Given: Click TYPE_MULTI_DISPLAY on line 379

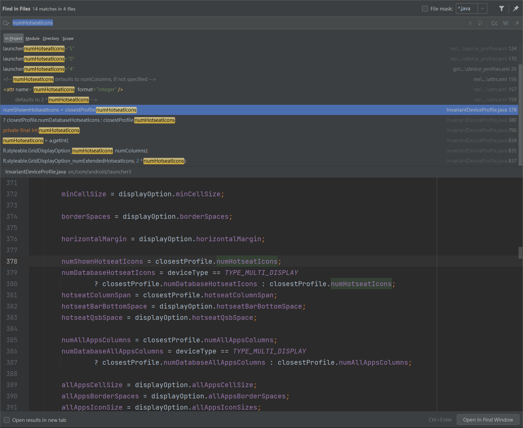Looking at the screenshot, I should tap(261, 273).
